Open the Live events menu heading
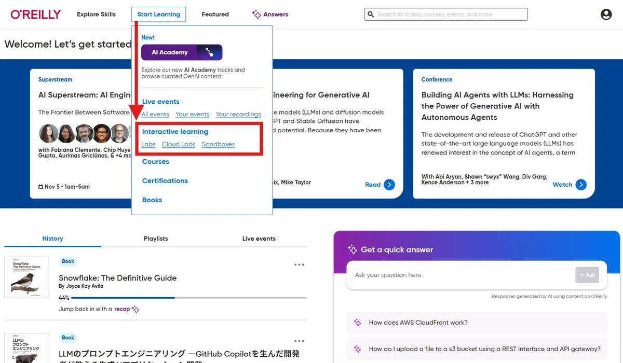The width and height of the screenshot is (623, 363). click(x=161, y=102)
